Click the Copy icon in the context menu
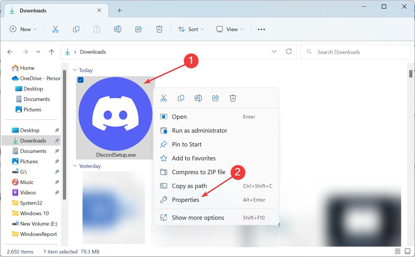The height and width of the screenshot is (257, 415). (181, 98)
